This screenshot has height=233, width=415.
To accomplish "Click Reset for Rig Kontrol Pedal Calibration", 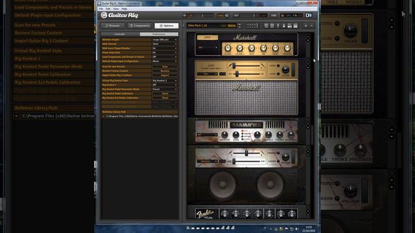I will [165, 93].
